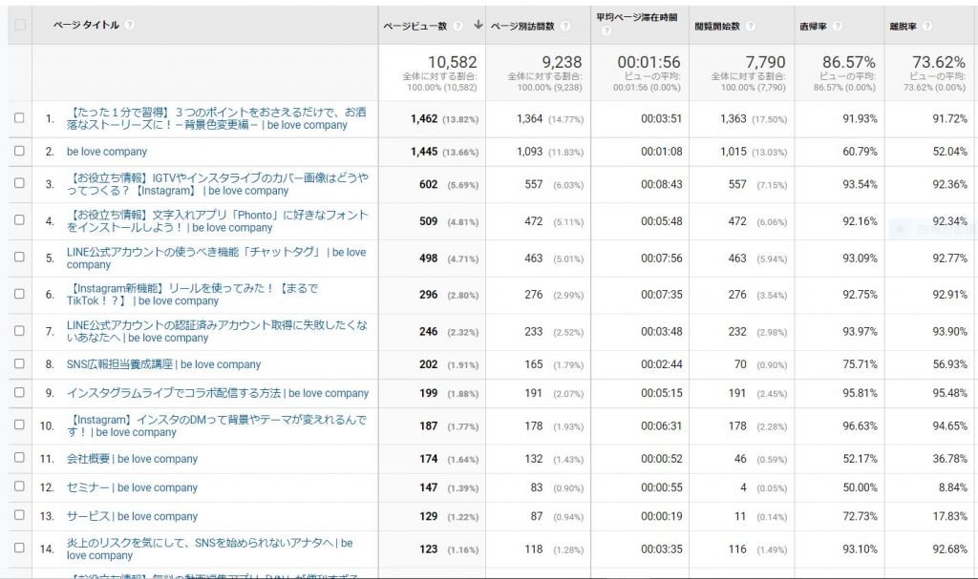Click help icon beside 閲覧開始数 column
This screenshot has height=579, width=978.
point(751,26)
